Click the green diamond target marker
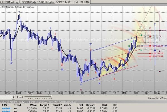167x112 pixels. click(x=141, y=35)
